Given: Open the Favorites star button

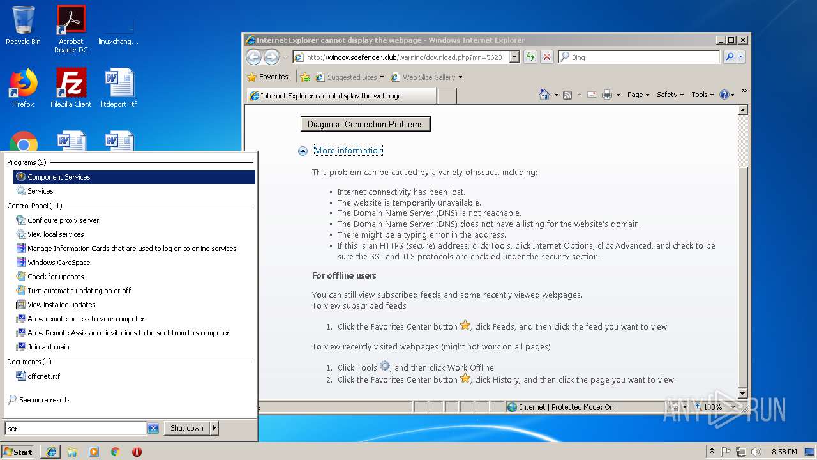Looking at the screenshot, I should click(268, 77).
